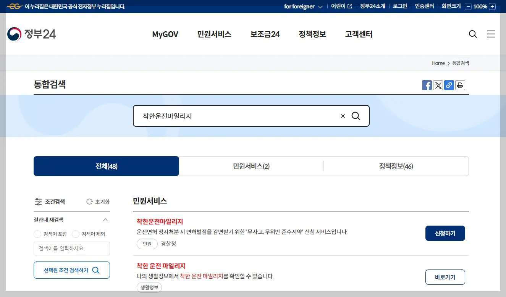Image resolution: width=506 pixels, height=297 pixels.
Task: Click the 신청하기 button for 착한운전마일리지
Action: tap(445, 233)
